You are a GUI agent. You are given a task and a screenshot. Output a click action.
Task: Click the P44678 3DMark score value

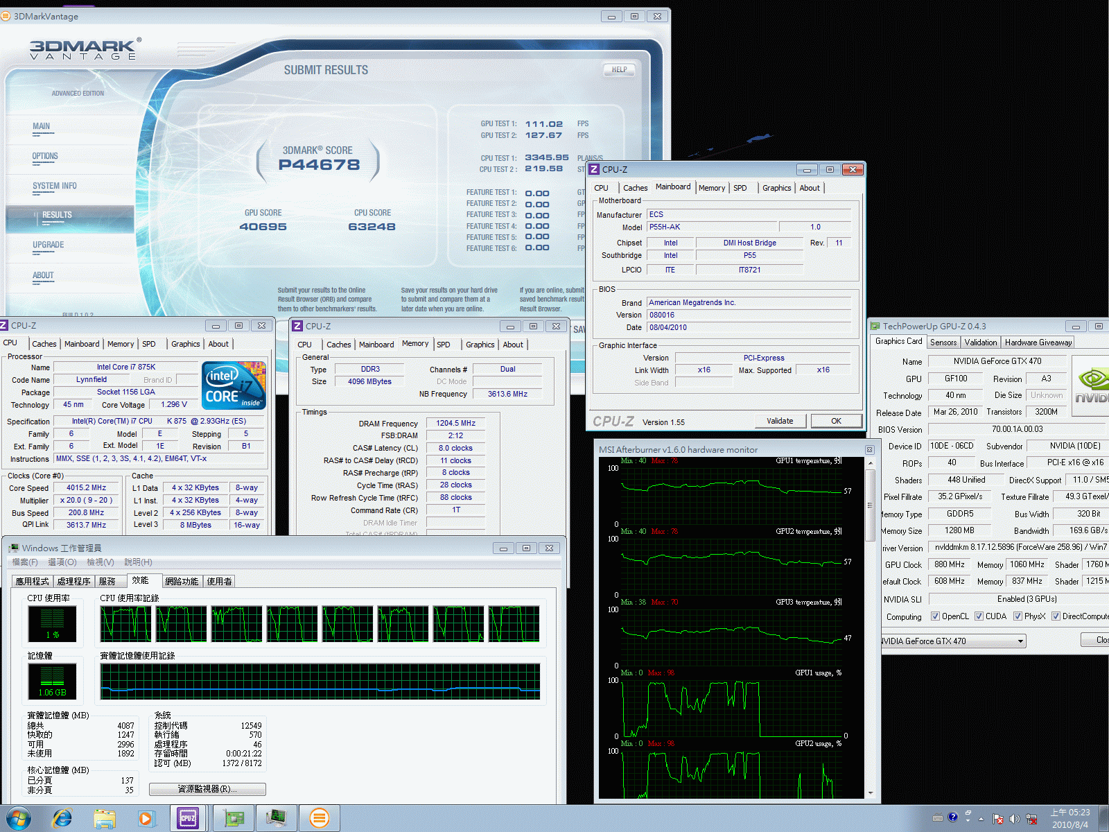[x=319, y=165]
